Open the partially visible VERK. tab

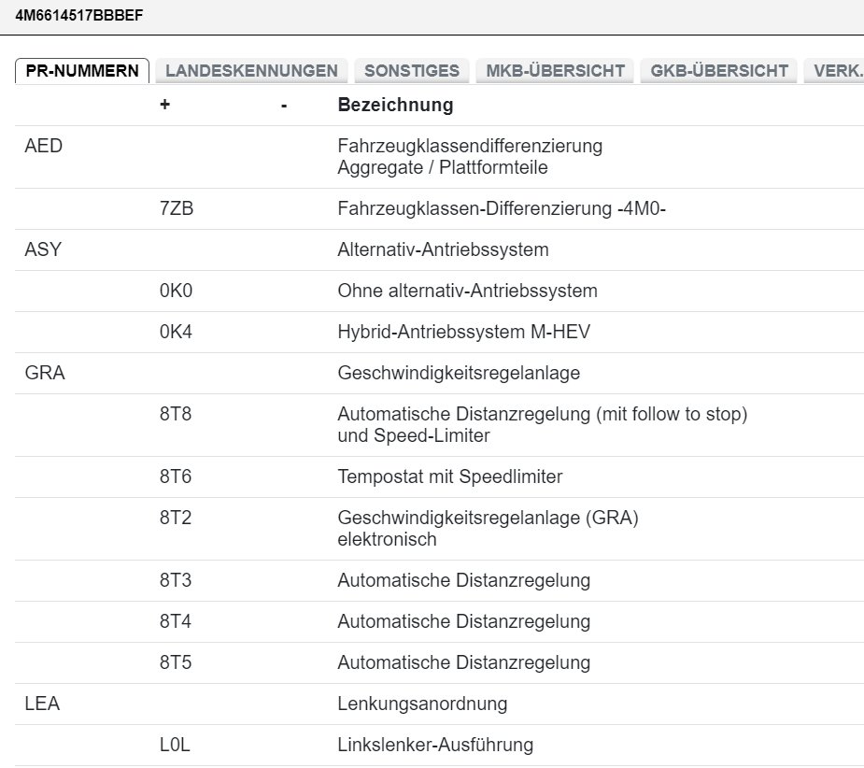tap(836, 71)
